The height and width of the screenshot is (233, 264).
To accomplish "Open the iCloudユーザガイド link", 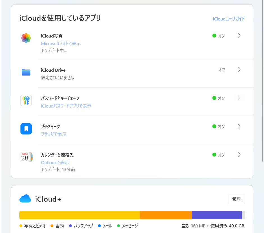I will click(229, 19).
